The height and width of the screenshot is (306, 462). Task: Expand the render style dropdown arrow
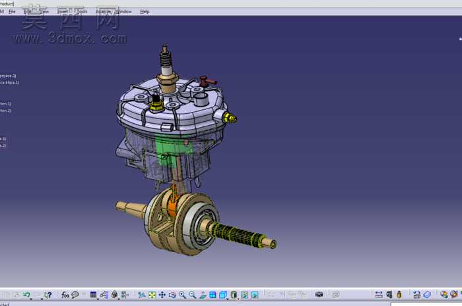point(238,299)
